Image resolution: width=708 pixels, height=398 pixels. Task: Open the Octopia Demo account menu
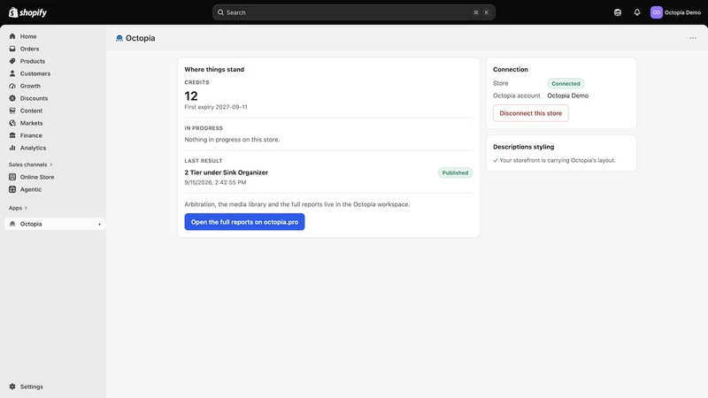[x=675, y=12]
